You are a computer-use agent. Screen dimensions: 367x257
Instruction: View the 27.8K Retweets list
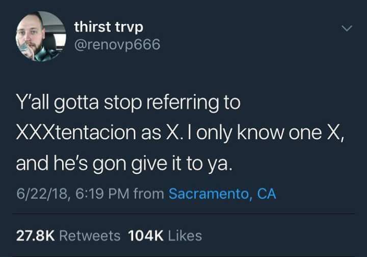coord(68,236)
